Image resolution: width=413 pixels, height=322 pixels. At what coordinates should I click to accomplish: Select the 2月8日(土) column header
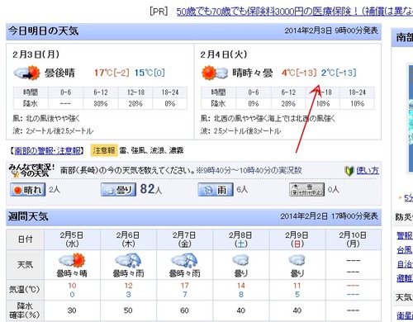coord(240,239)
